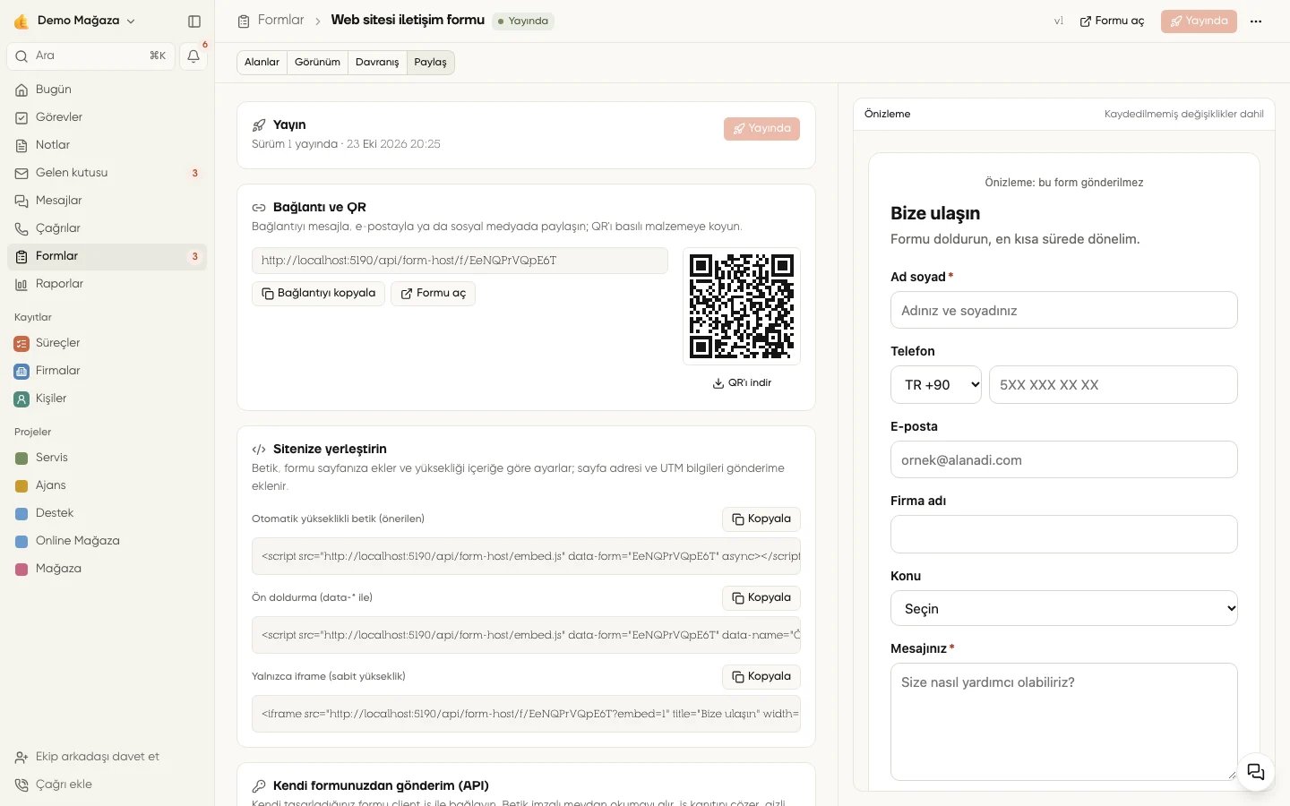Screen dimensions: 1290x806
Task: Open the three-dot more options menu
Action: click(x=1256, y=21)
